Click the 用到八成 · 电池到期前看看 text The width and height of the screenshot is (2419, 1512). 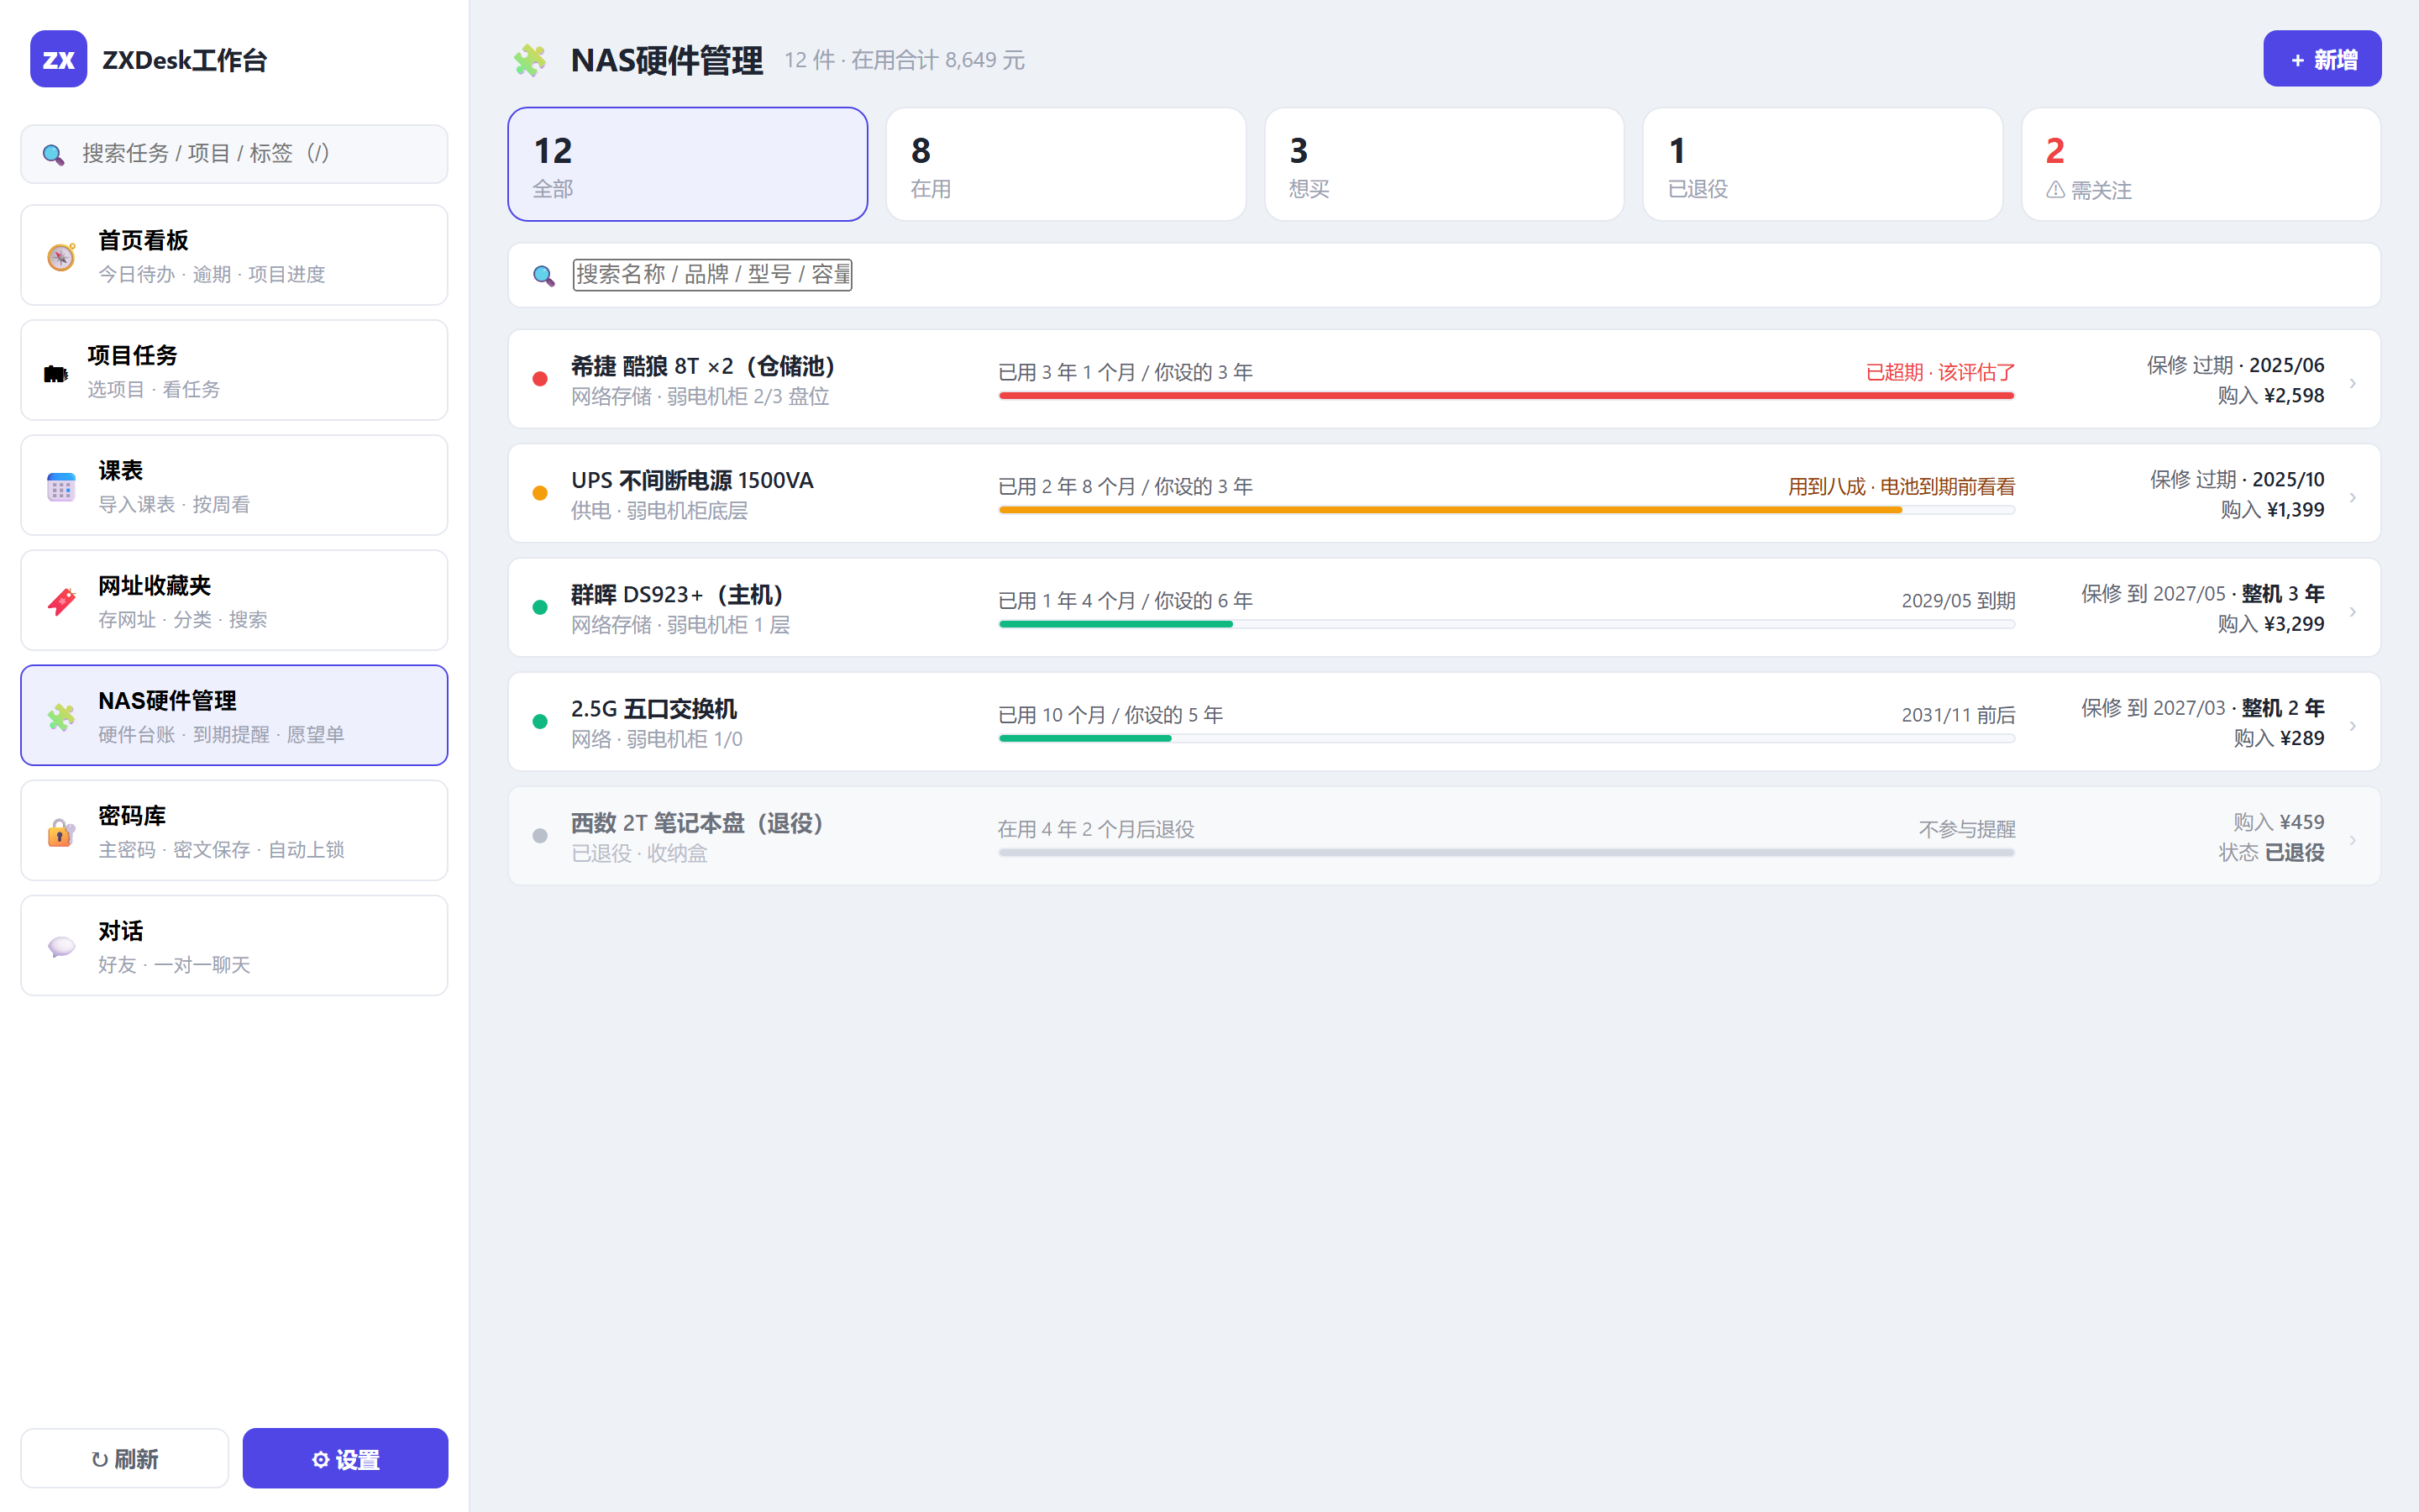coord(1902,486)
